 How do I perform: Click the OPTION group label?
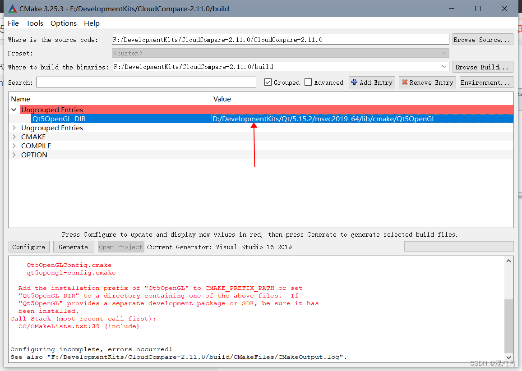tap(34, 155)
